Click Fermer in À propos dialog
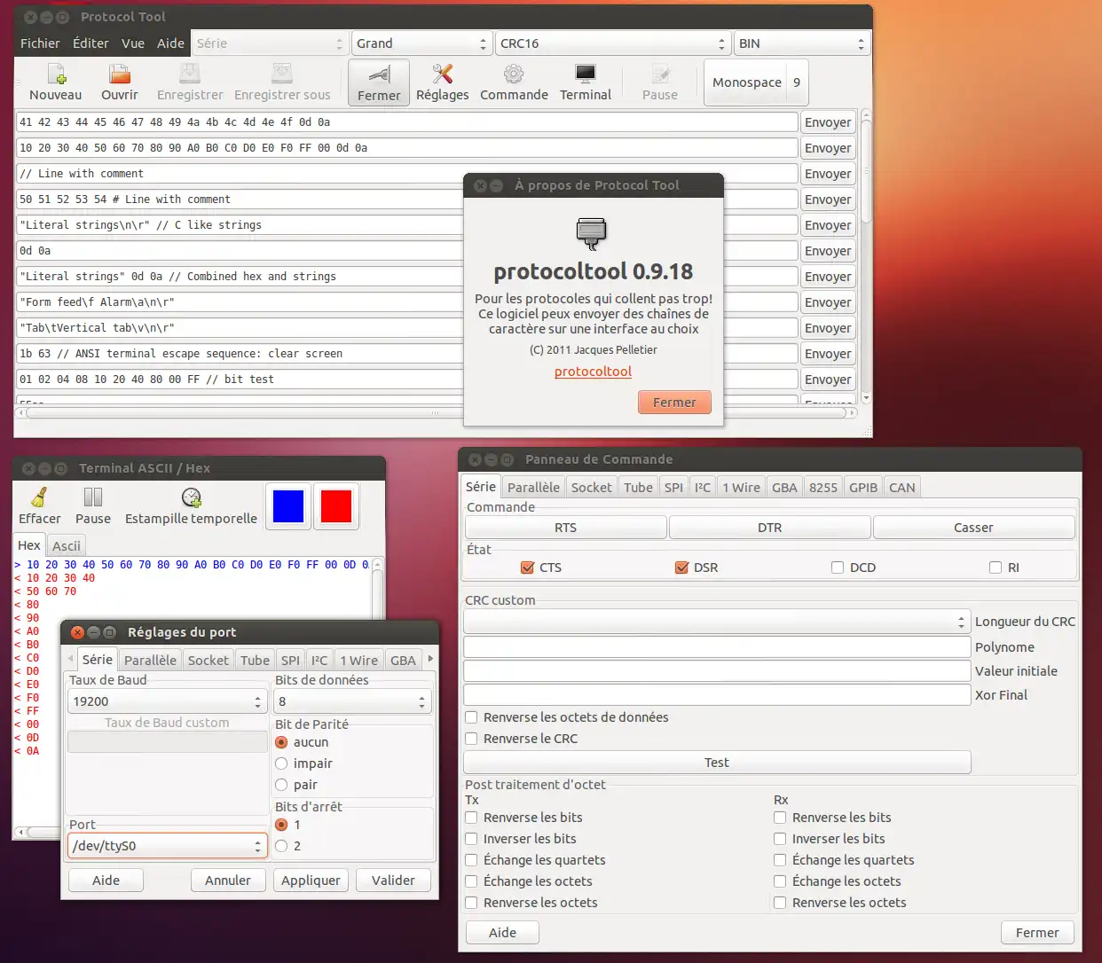 pos(674,403)
